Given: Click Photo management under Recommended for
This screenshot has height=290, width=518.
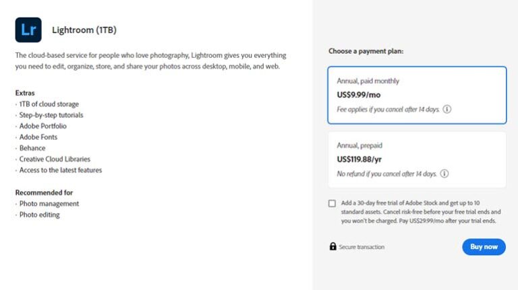Looking at the screenshot, I should 49,203.
